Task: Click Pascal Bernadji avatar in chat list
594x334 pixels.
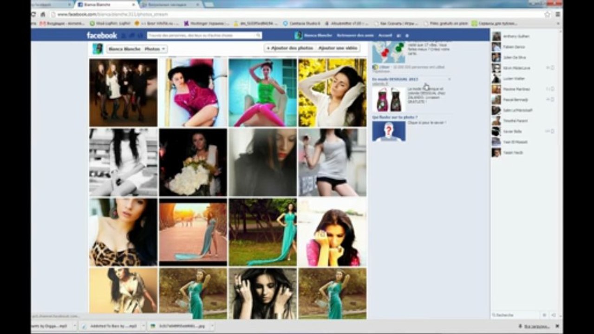Action: coord(496,100)
